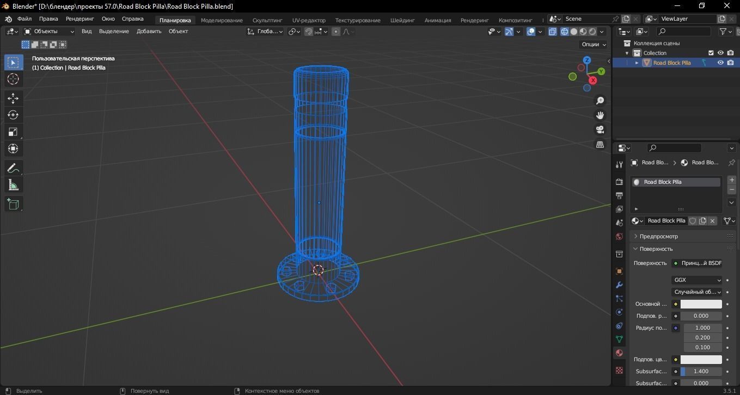This screenshot has width=740, height=395.
Task: Activate the 3D Cursor tool
Action: [x=13, y=79]
